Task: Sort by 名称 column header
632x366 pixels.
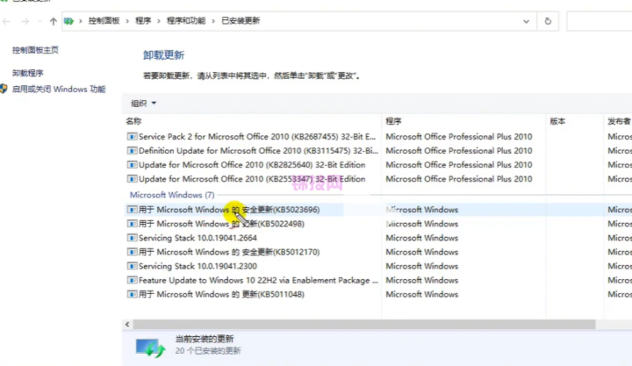Action: 133,121
